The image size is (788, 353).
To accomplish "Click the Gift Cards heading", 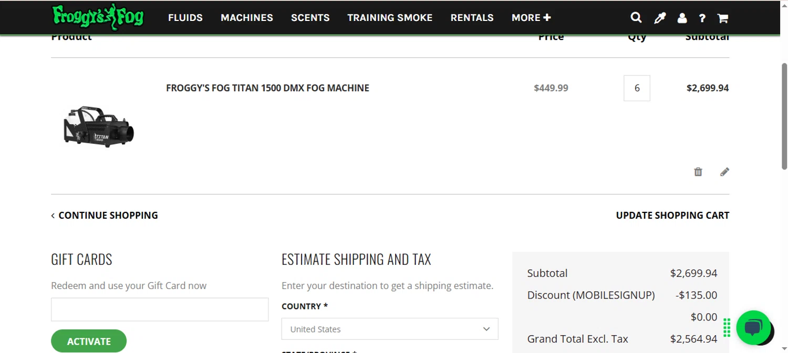I will point(81,259).
